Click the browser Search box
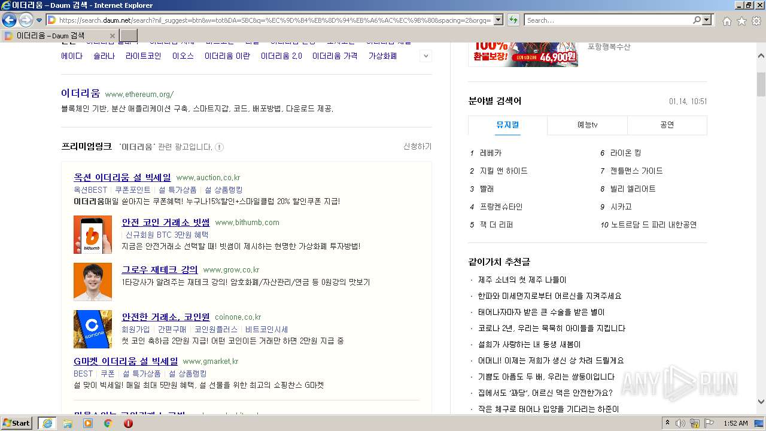The width and height of the screenshot is (766, 431). tap(608, 20)
